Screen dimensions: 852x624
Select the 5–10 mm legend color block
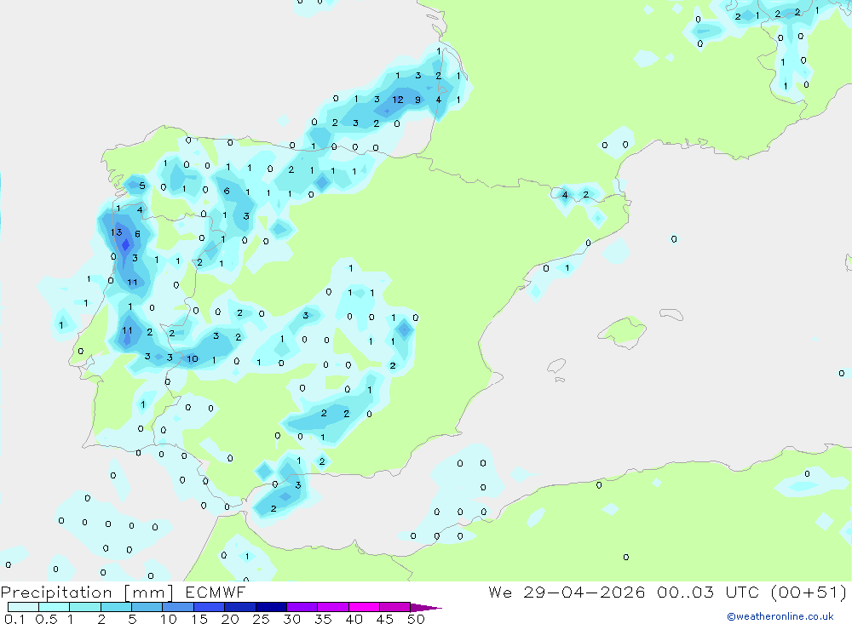(x=147, y=607)
